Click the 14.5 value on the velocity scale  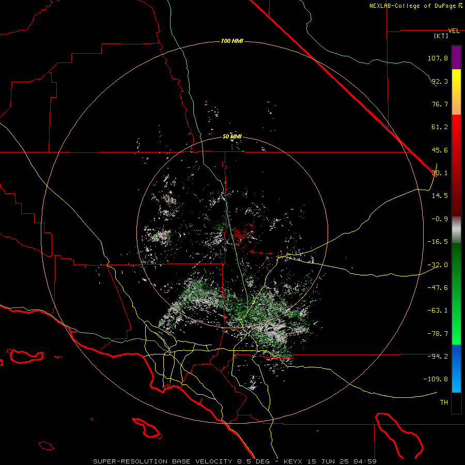440,196
